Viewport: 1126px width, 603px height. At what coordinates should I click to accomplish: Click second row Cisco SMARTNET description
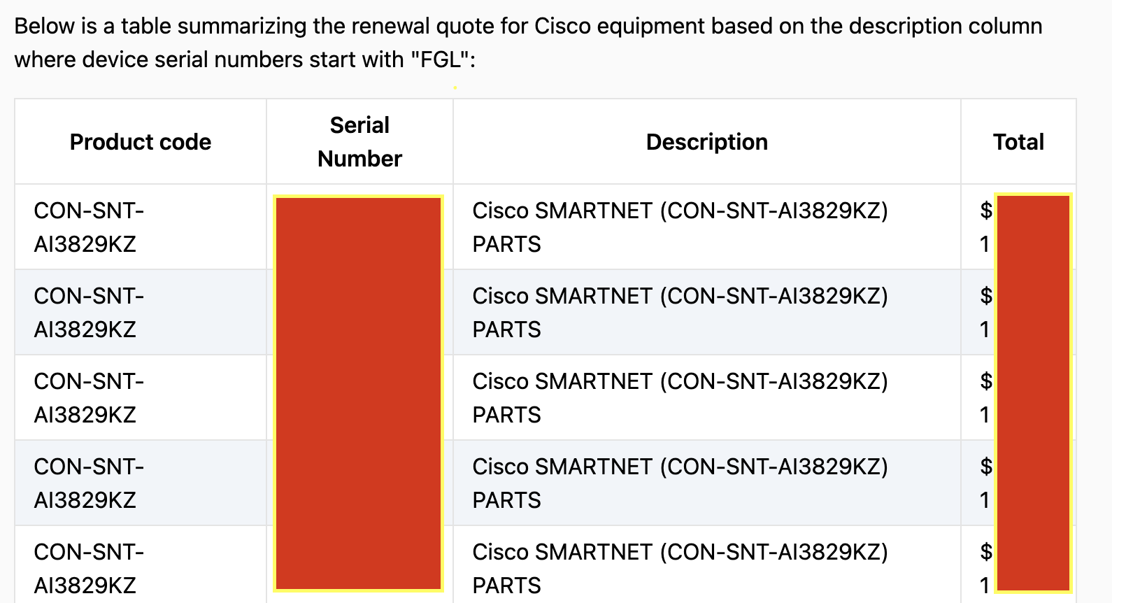(680, 313)
